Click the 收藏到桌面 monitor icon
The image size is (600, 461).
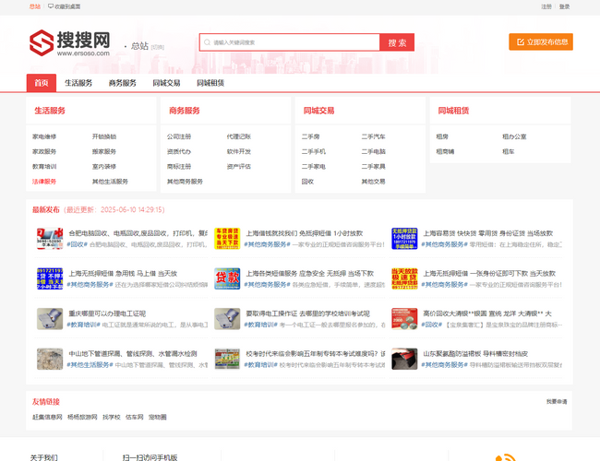coord(51,6)
